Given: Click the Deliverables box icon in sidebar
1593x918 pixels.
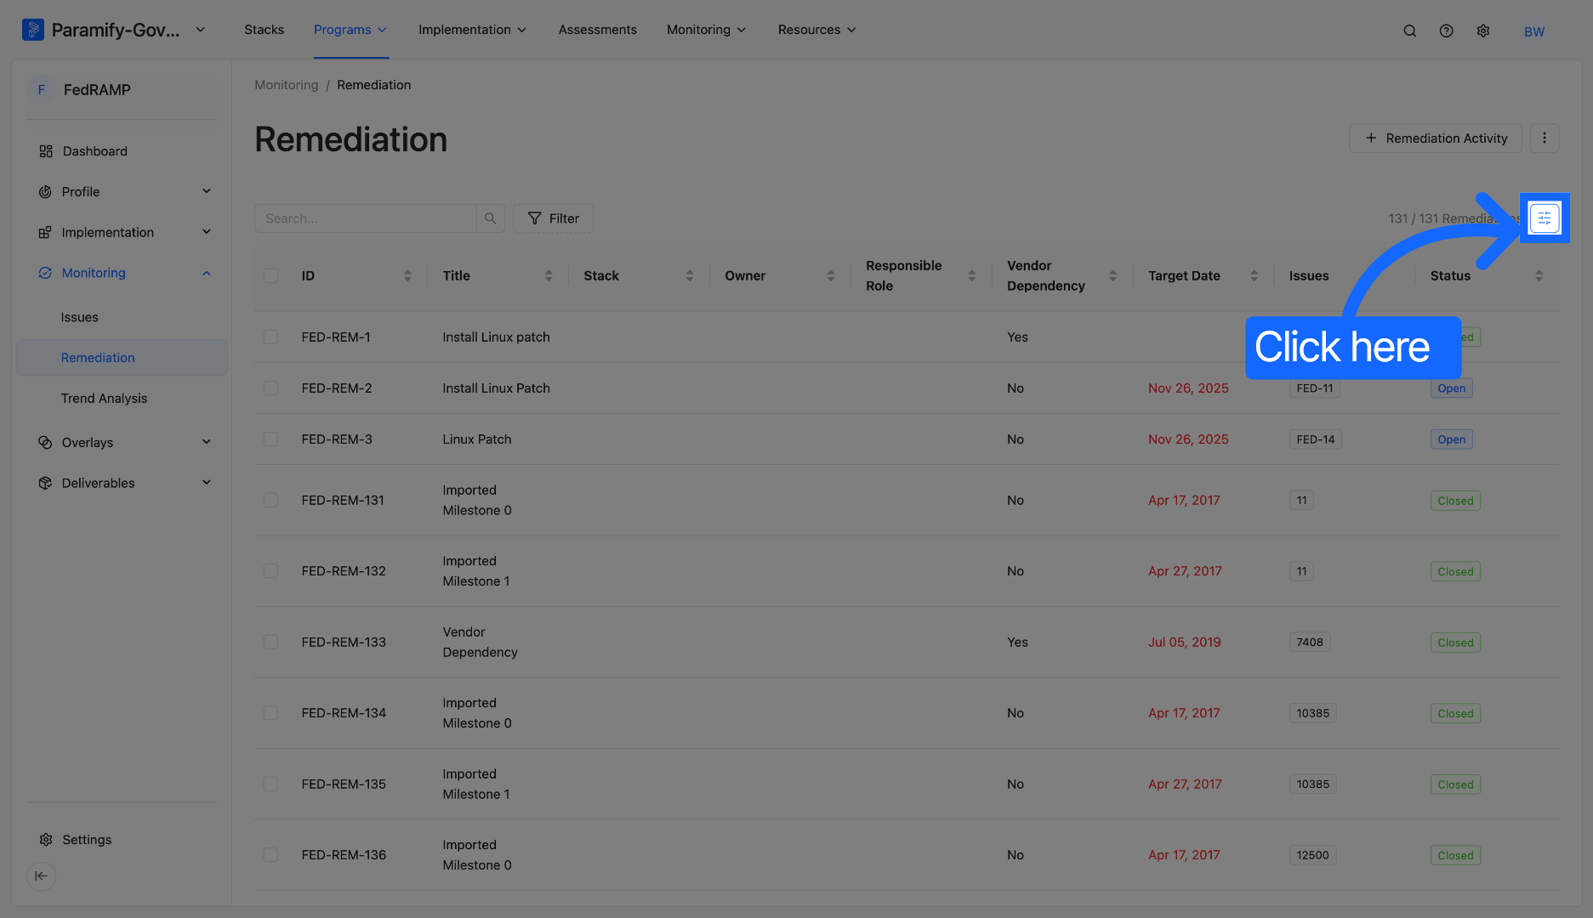Looking at the screenshot, I should (45, 483).
